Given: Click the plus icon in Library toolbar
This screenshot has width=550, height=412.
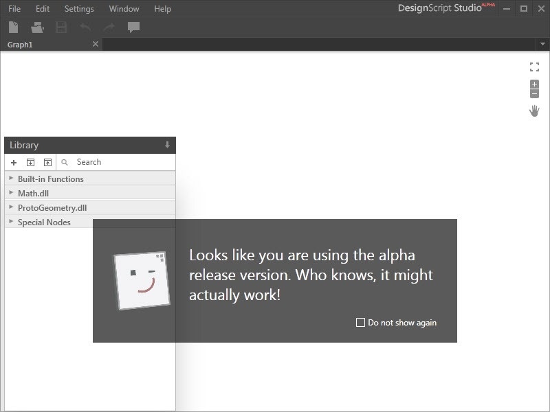Looking at the screenshot, I should point(14,163).
